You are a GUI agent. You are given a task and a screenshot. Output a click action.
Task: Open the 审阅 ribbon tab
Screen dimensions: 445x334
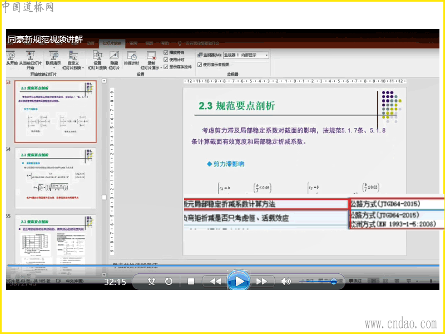133,43
